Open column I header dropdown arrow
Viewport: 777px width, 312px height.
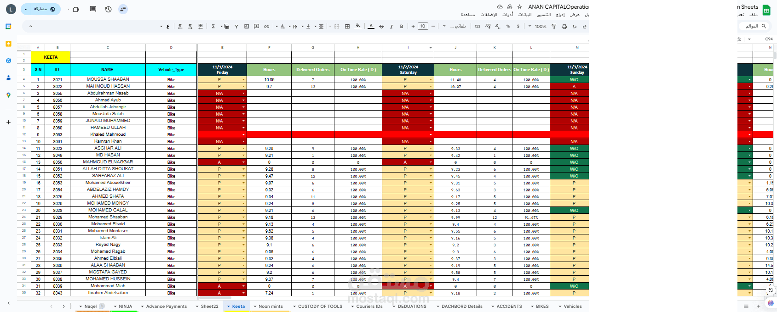pyautogui.click(x=431, y=48)
